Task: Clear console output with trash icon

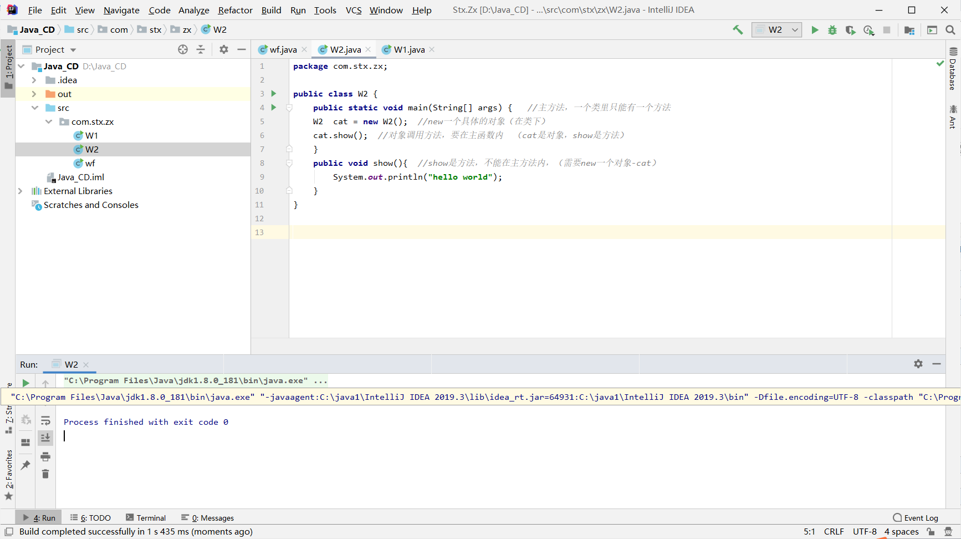Action: pyautogui.click(x=45, y=474)
